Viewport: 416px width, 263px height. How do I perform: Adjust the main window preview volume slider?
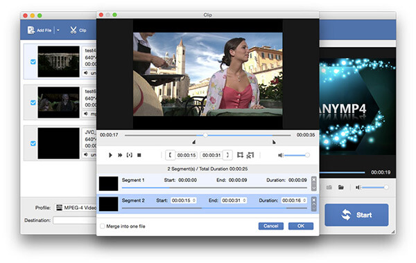point(375,188)
